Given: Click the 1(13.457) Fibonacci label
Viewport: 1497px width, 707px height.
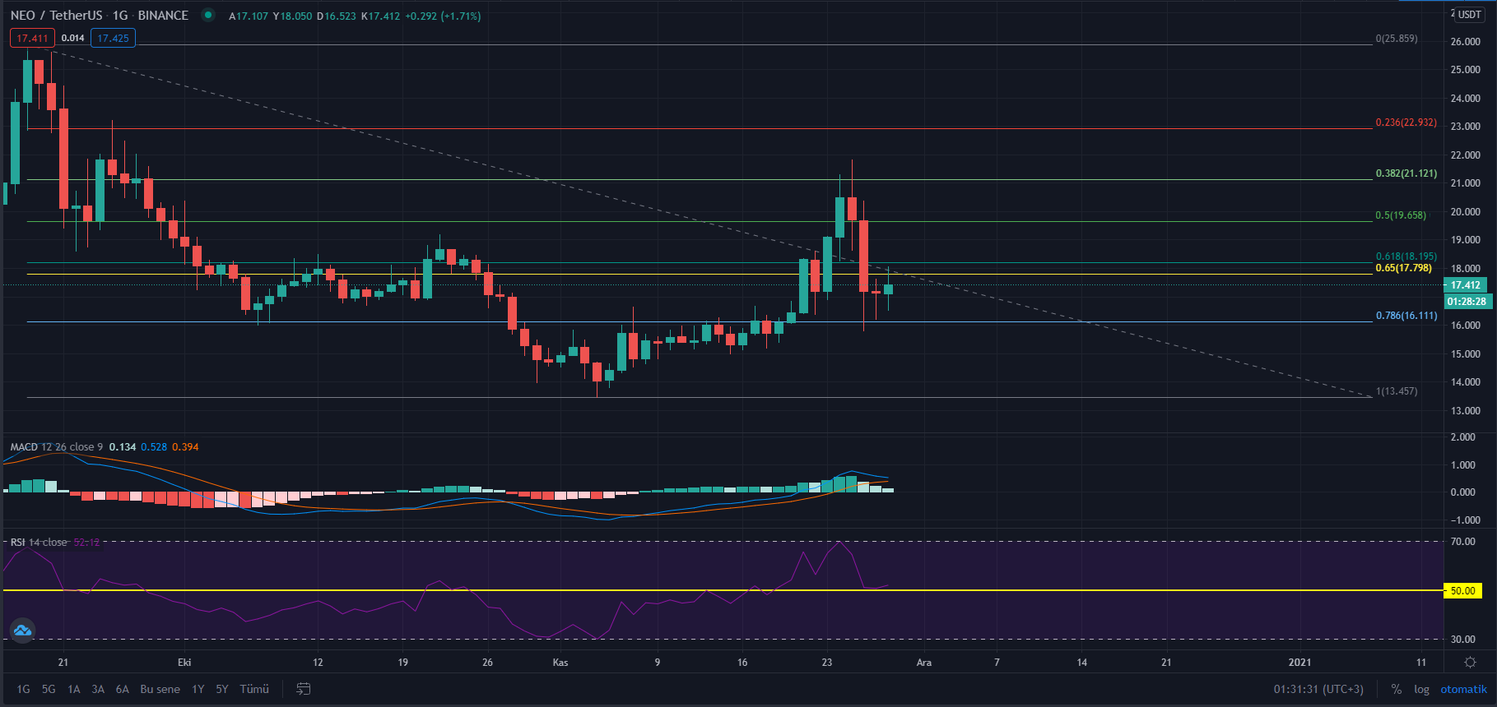Looking at the screenshot, I should 1397,391.
